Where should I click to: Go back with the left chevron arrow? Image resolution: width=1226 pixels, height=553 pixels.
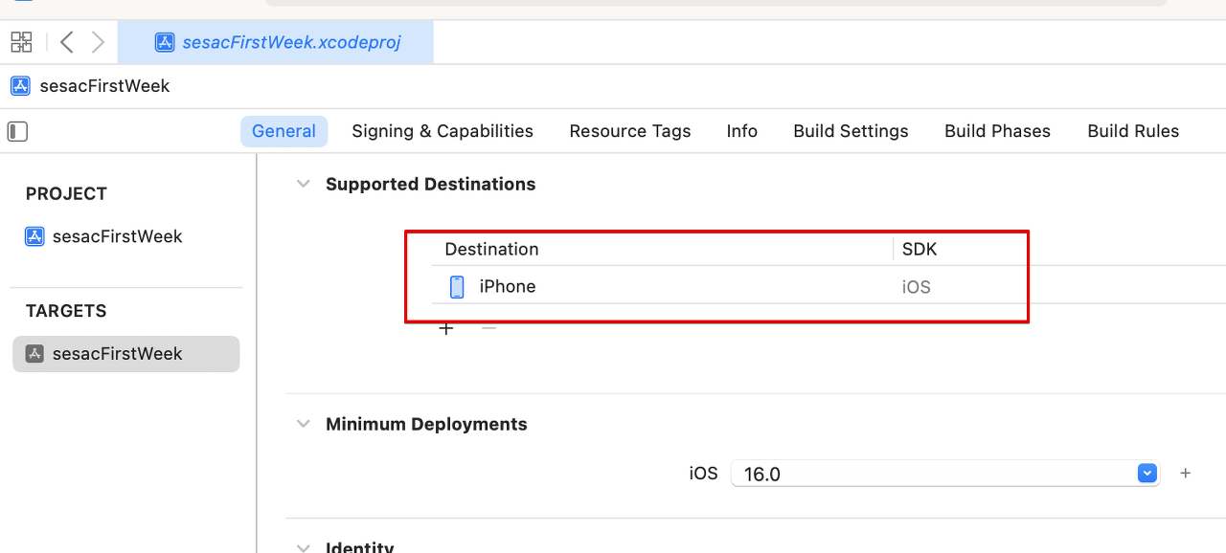[x=66, y=42]
